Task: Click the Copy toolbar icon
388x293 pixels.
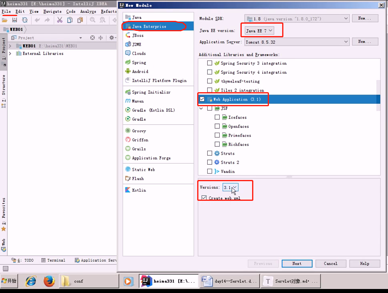Action: click(x=70, y=20)
